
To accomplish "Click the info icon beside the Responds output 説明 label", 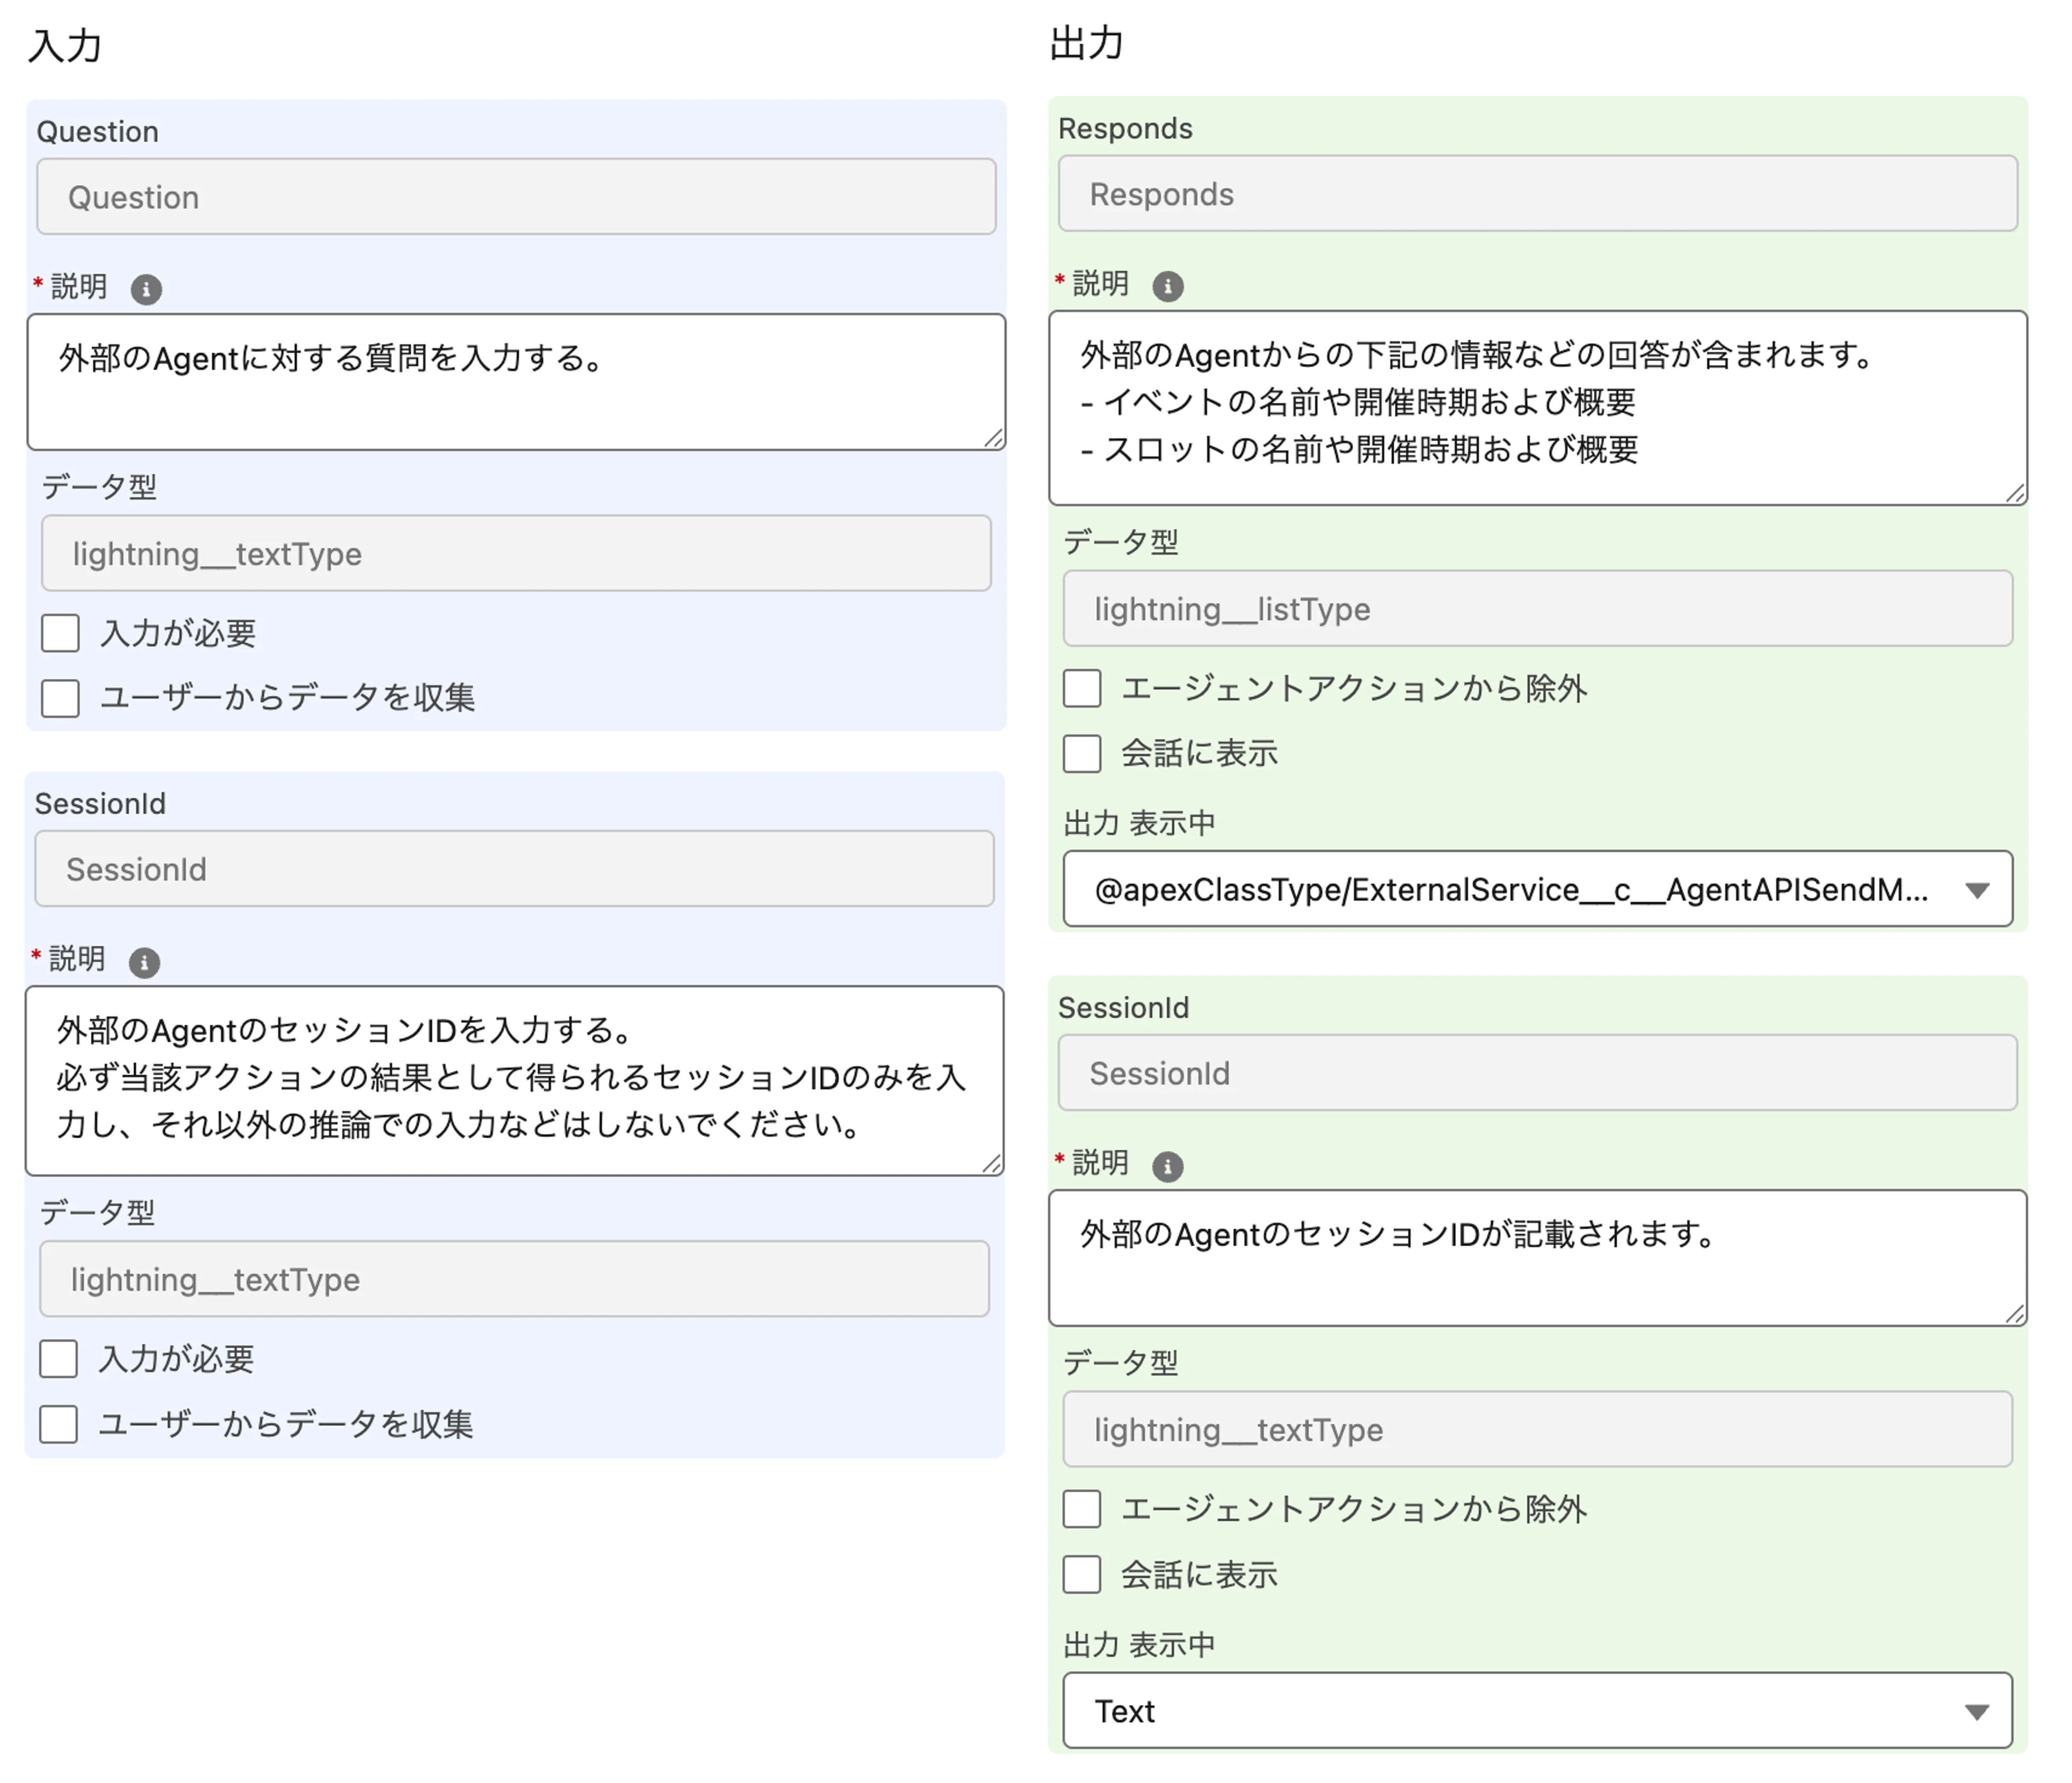I will click(1168, 287).
